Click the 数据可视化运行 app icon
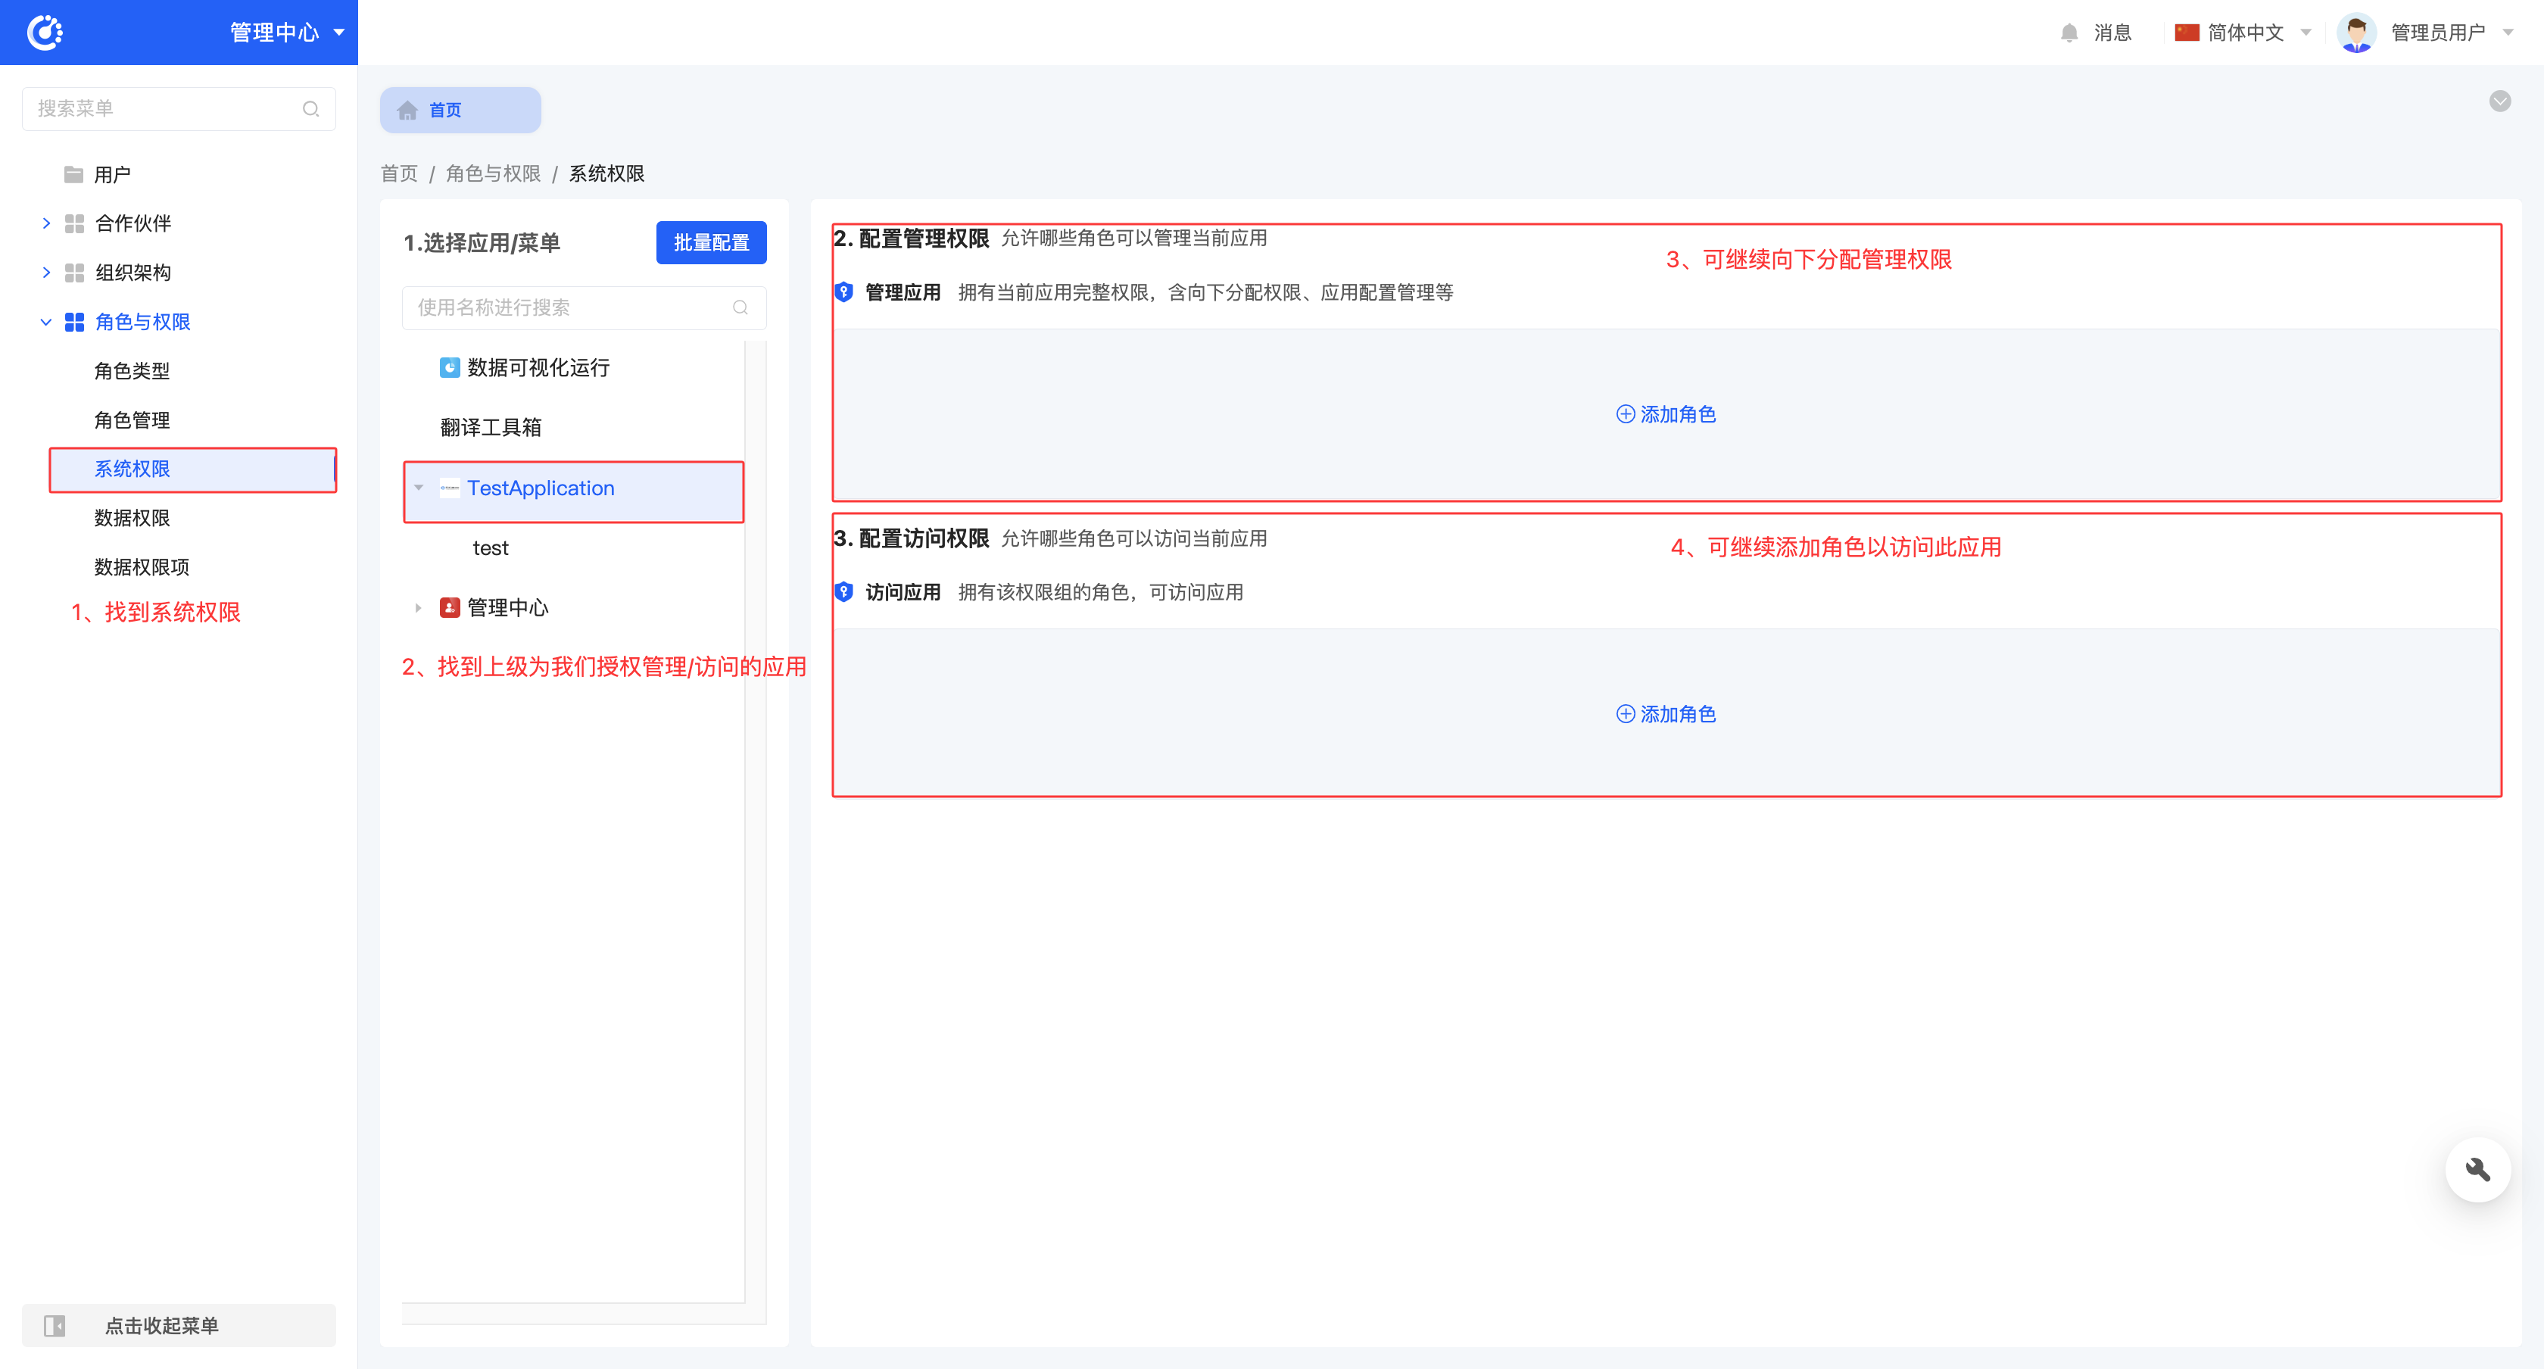This screenshot has width=2544, height=1369. coord(449,367)
